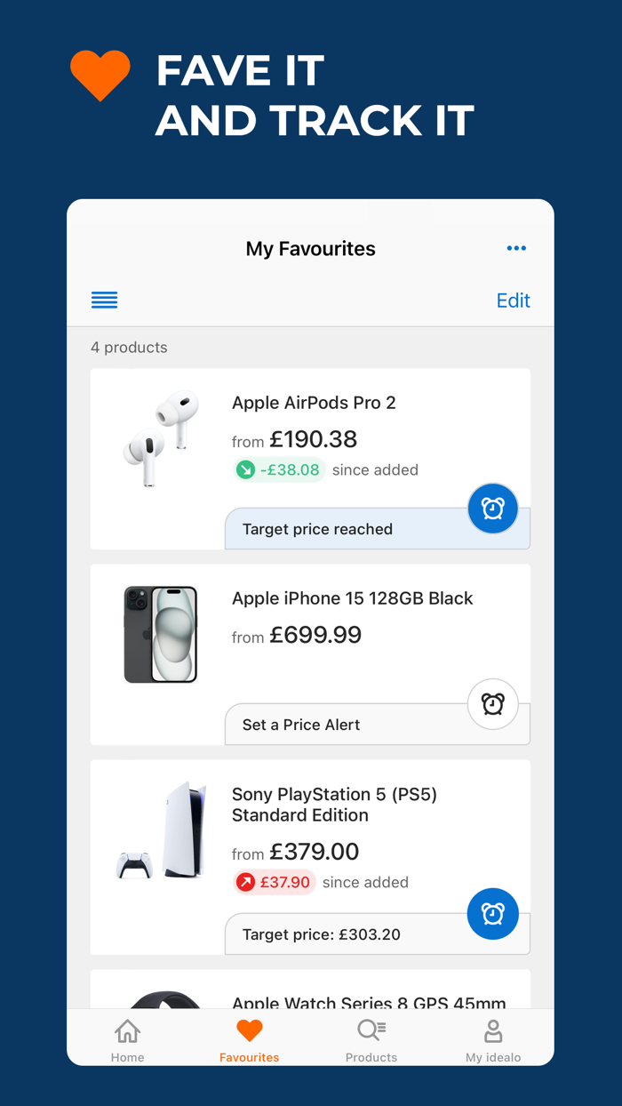The height and width of the screenshot is (1106, 622).
Task: Tap Edit to modify favourites
Action: pyautogui.click(x=513, y=300)
